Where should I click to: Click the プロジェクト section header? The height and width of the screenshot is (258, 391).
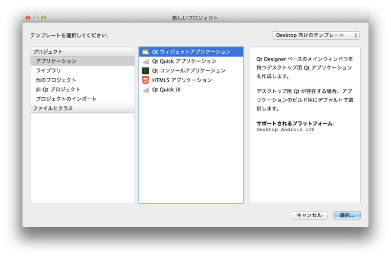[83, 52]
